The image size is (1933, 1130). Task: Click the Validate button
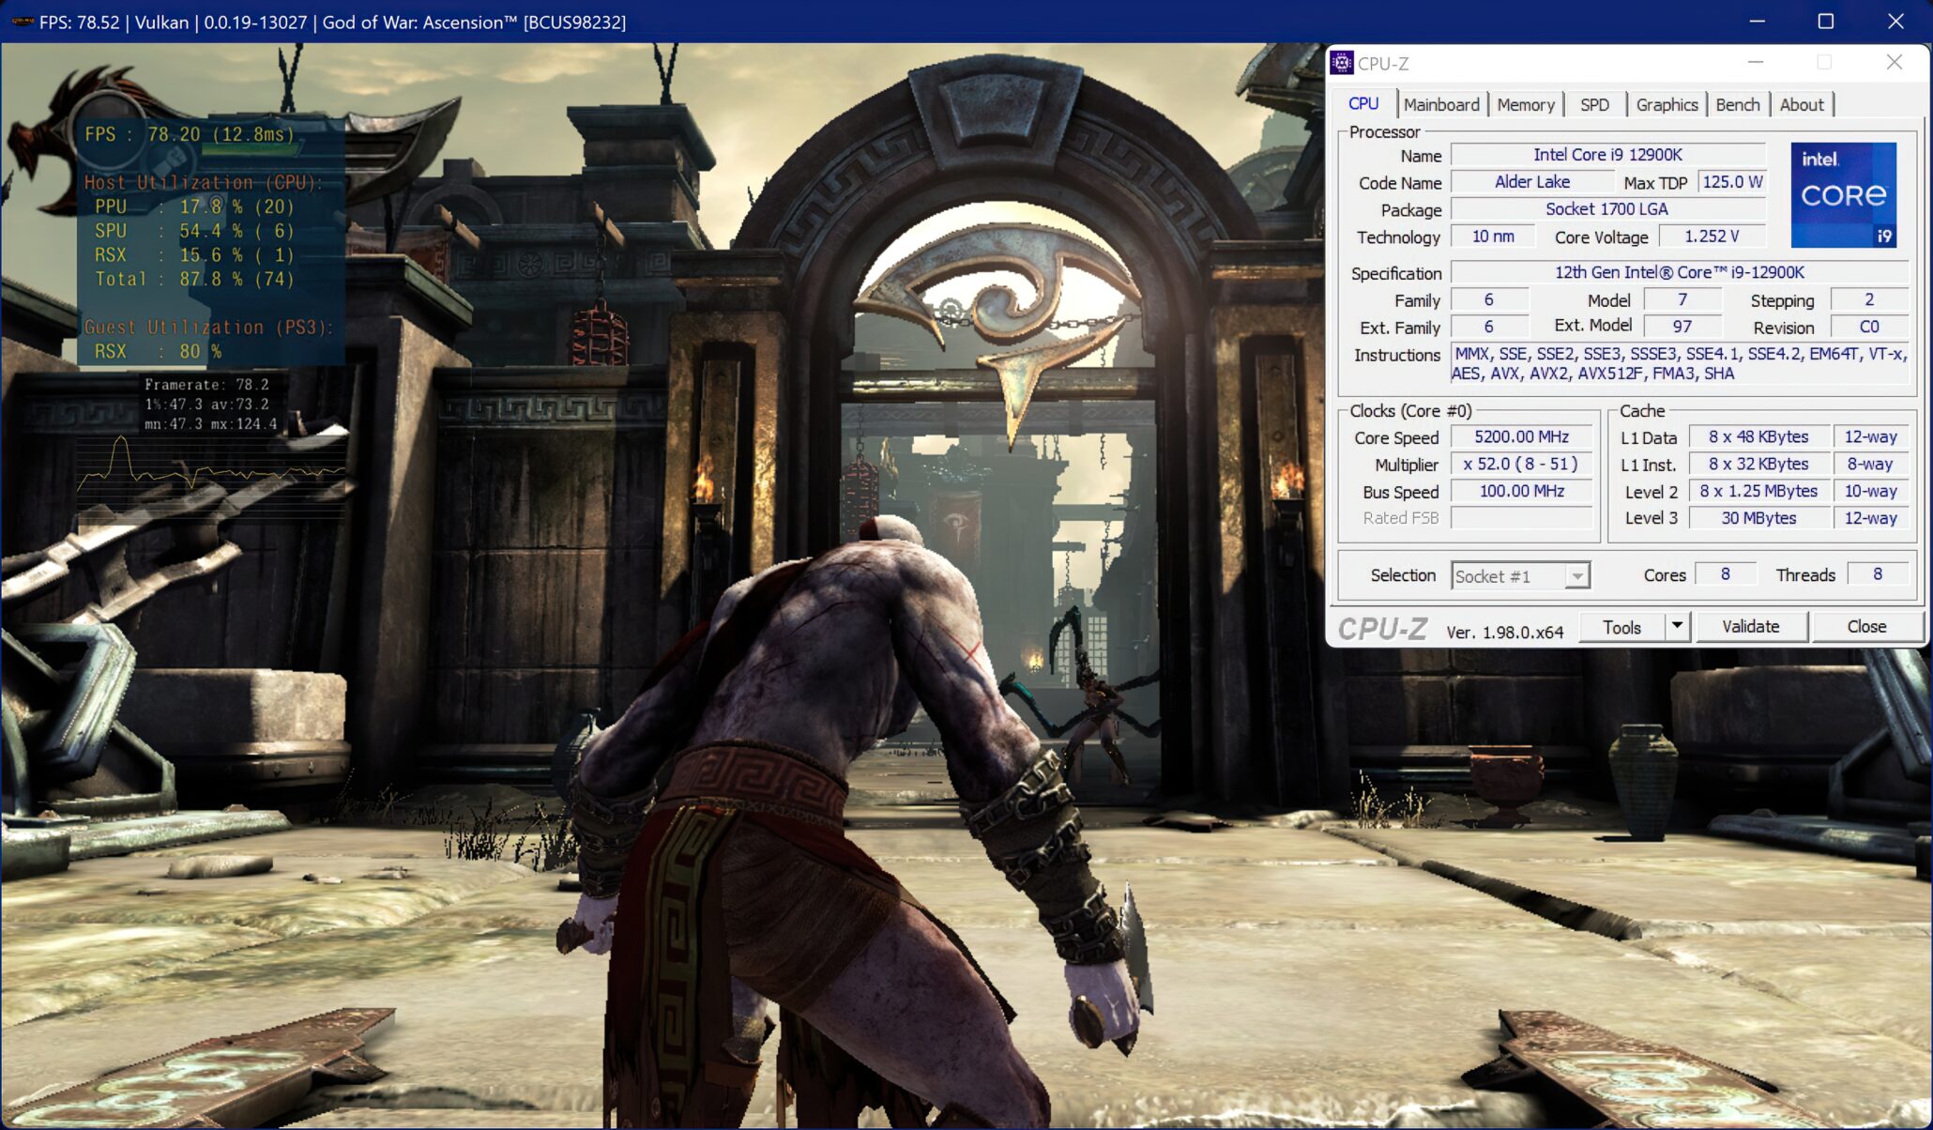point(1752,626)
